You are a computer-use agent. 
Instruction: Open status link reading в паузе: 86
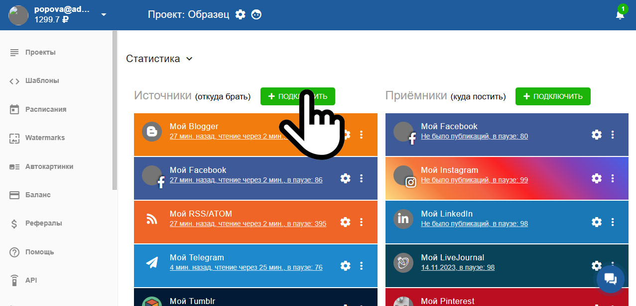[246, 180]
